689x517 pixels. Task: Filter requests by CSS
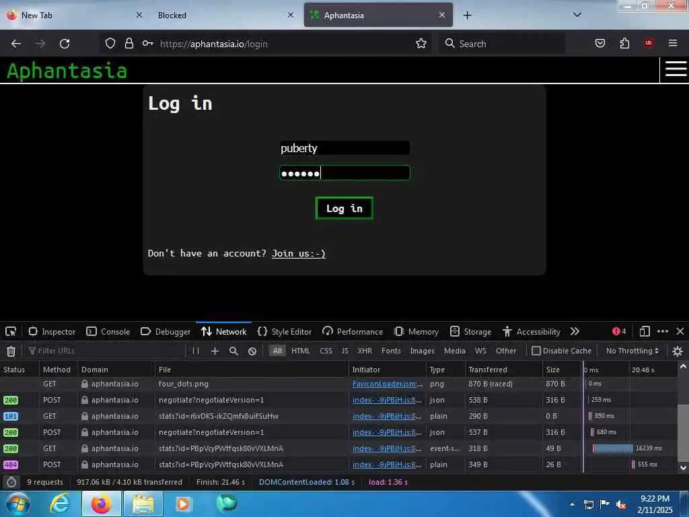click(326, 351)
